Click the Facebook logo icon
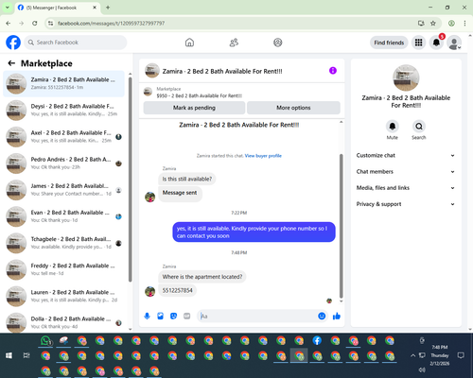This screenshot has width=473, height=378. [13, 43]
